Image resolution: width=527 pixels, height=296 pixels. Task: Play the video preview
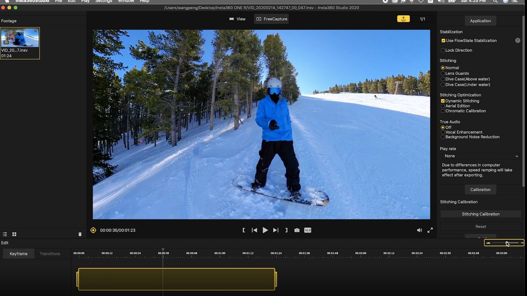coord(265,230)
